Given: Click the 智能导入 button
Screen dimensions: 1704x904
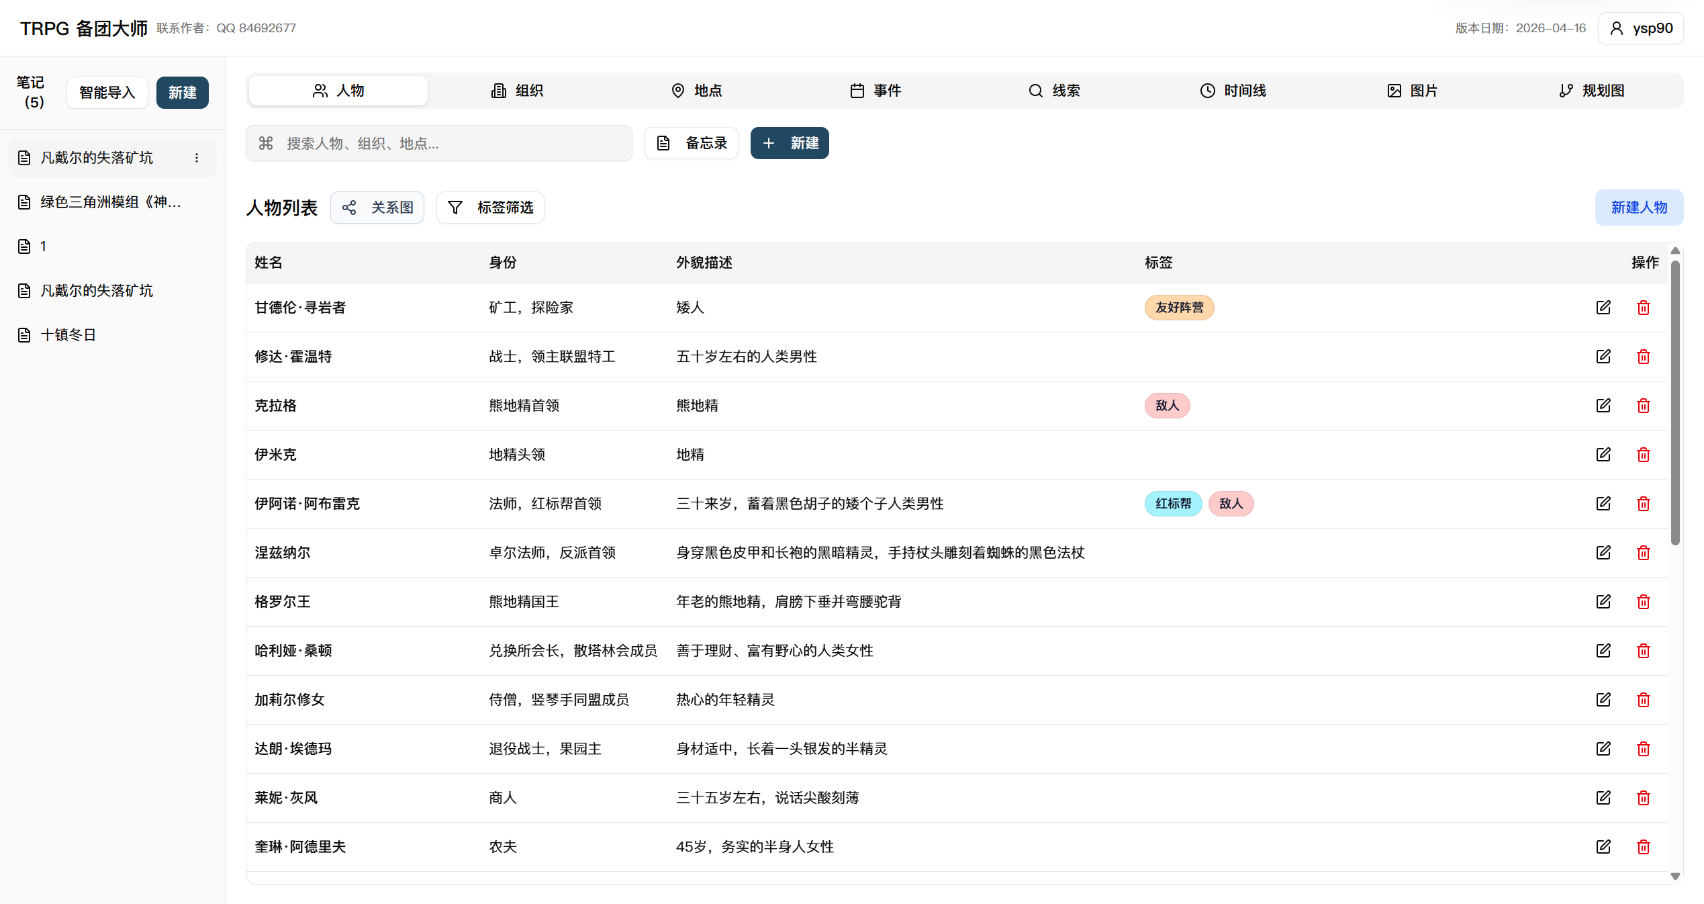Looking at the screenshot, I should tap(107, 93).
